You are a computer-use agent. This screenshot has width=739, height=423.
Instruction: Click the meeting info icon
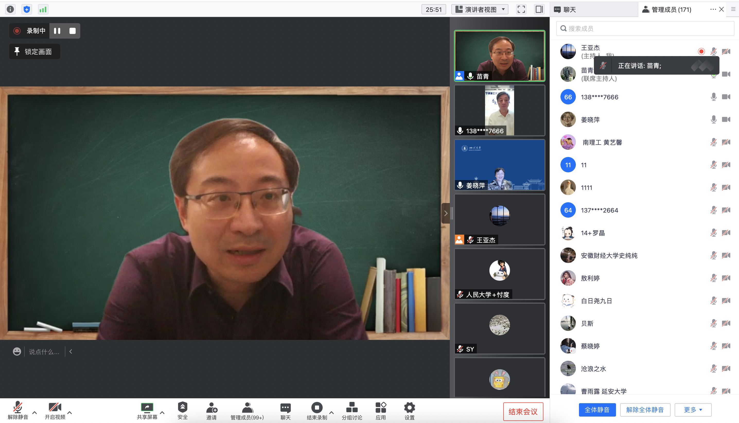coord(10,9)
